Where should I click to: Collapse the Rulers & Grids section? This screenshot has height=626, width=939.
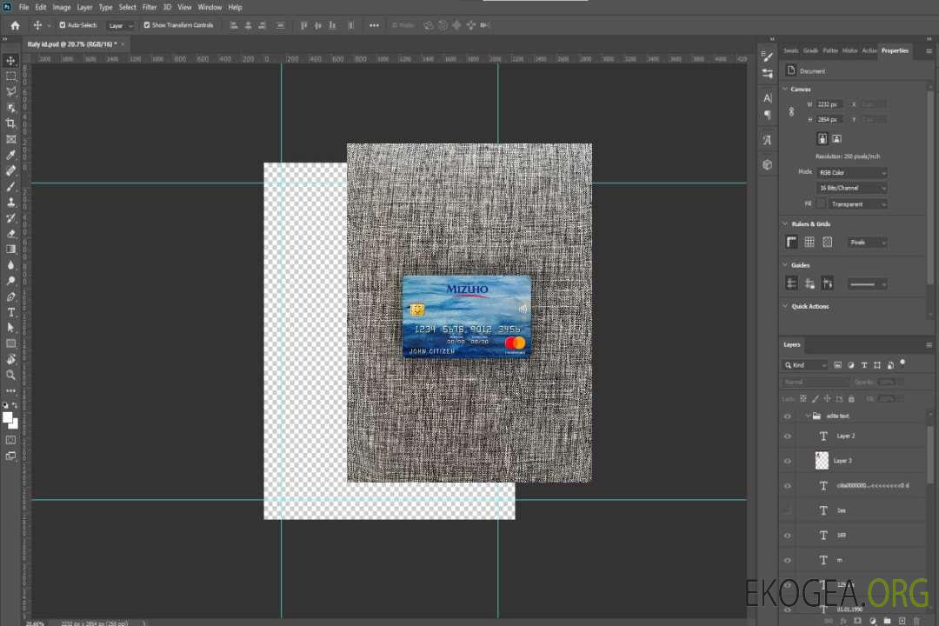[x=786, y=224]
